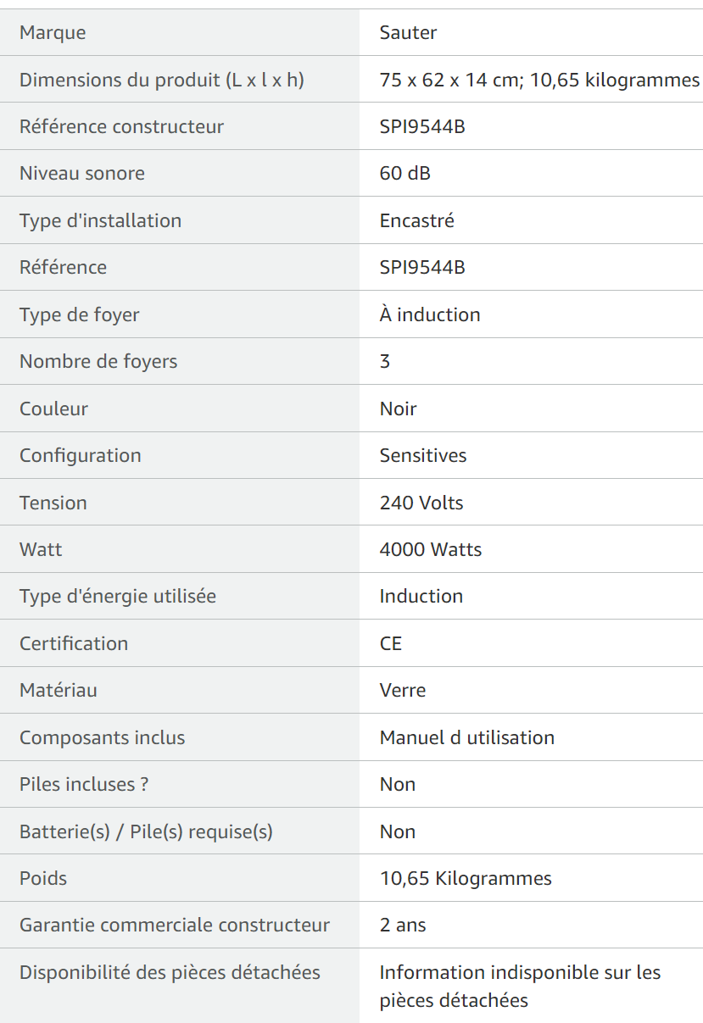Select the Noir color value
This screenshot has height=1023, width=703.
pos(398,409)
